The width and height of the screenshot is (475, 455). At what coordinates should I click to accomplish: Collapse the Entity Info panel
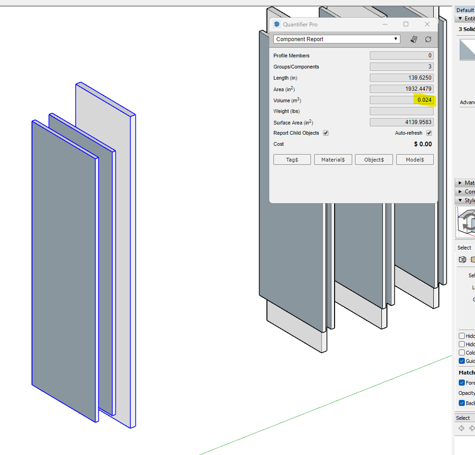pos(465,19)
